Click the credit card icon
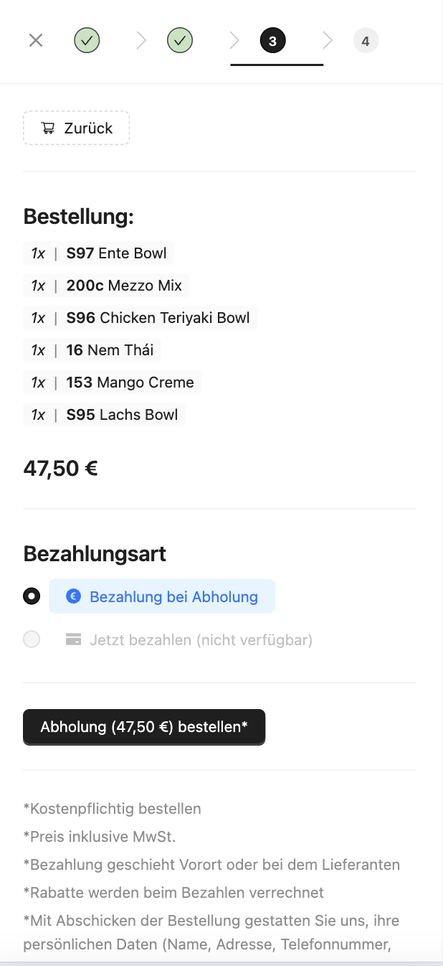The height and width of the screenshot is (966, 443). [73, 639]
